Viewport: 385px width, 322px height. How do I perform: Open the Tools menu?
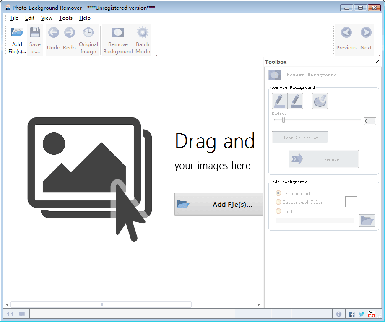[x=65, y=18]
